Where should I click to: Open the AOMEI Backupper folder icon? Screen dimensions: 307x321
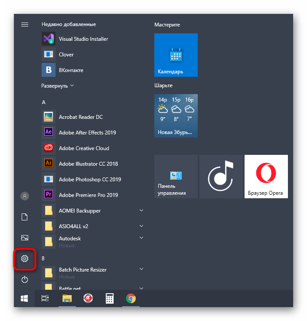coord(49,210)
